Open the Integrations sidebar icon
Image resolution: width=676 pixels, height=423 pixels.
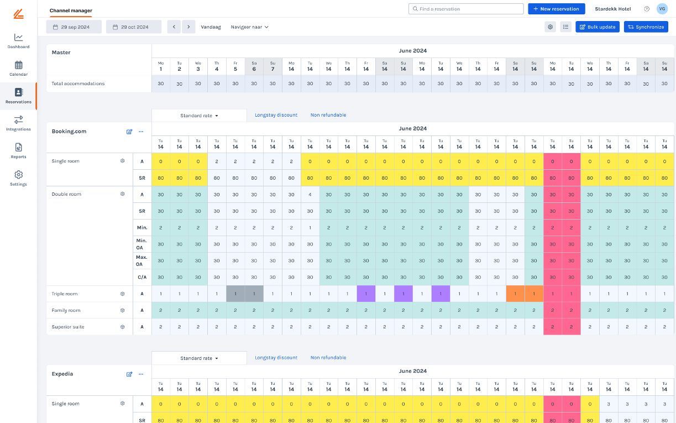pyautogui.click(x=18, y=123)
